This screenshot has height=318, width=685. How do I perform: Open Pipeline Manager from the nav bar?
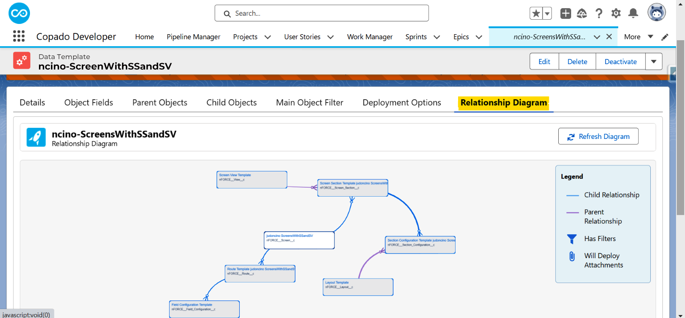[x=194, y=37]
